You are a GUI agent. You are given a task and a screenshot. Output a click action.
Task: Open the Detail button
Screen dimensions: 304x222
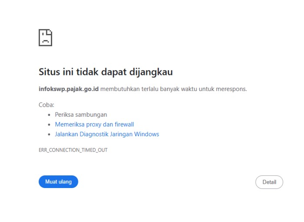(269, 182)
